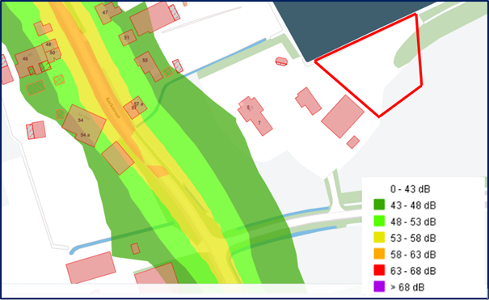
Task: Click the purple > 68 dB swatch
Action: coord(379,286)
